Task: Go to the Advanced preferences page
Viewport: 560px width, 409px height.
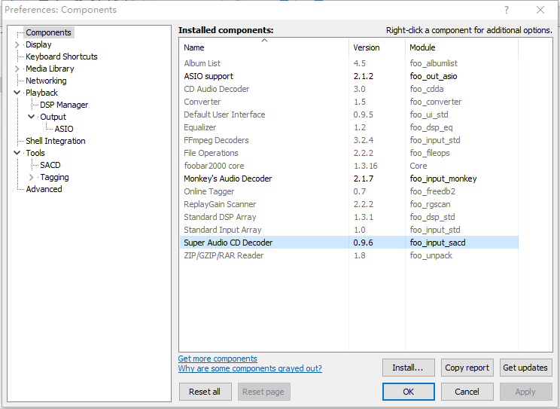Action: tap(44, 189)
